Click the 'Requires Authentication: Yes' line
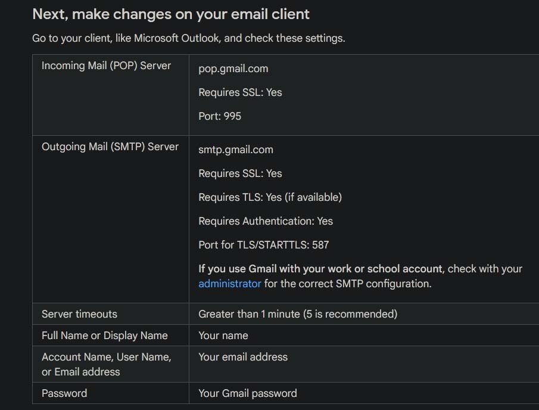Viewport: 539px width, 410px height. coord(265,221)
